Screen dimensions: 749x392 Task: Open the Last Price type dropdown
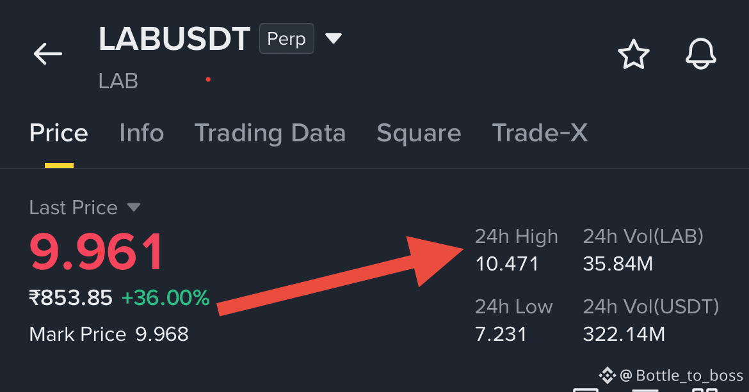point(134,207)
